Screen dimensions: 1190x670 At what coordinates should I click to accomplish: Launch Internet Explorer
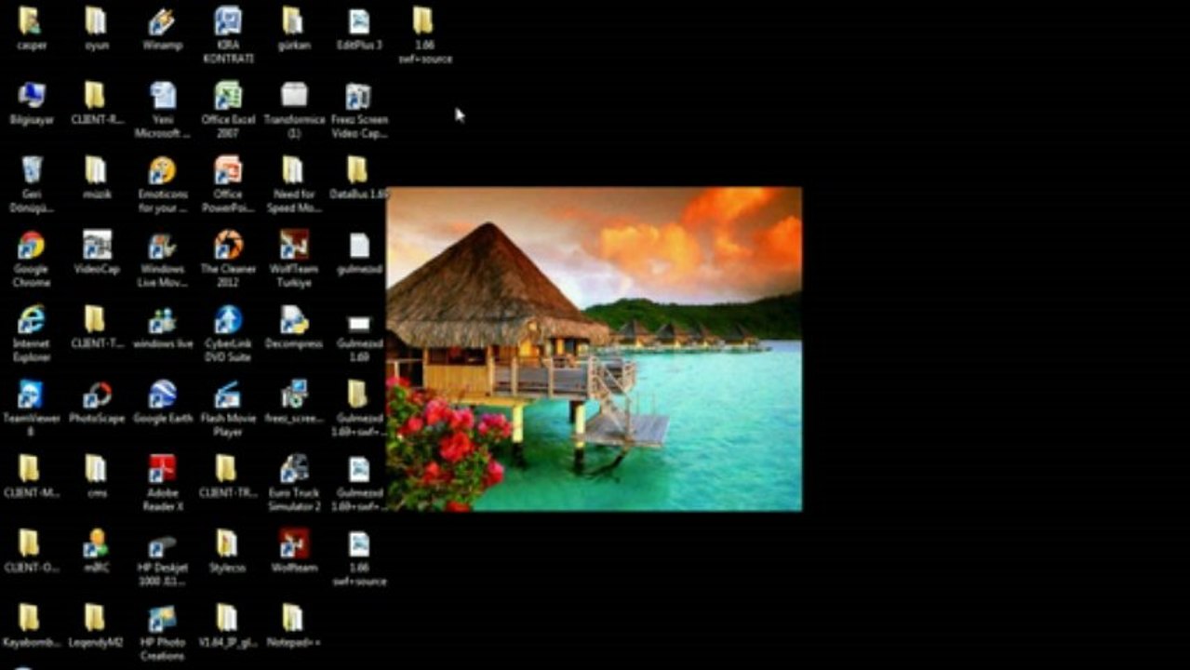coord(31,319)
